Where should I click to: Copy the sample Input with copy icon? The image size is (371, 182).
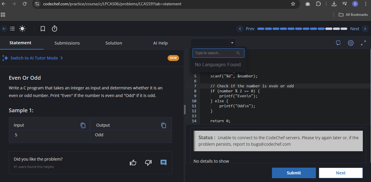[x=83, y=125]
